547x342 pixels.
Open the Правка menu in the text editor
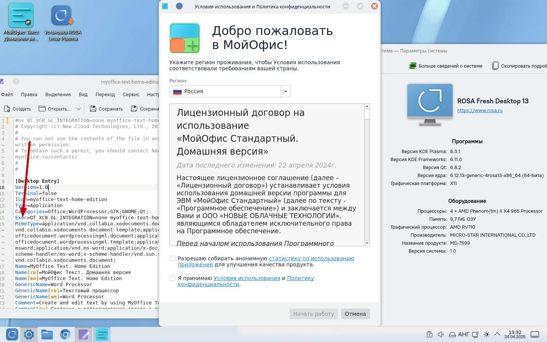tap(29, 94)
